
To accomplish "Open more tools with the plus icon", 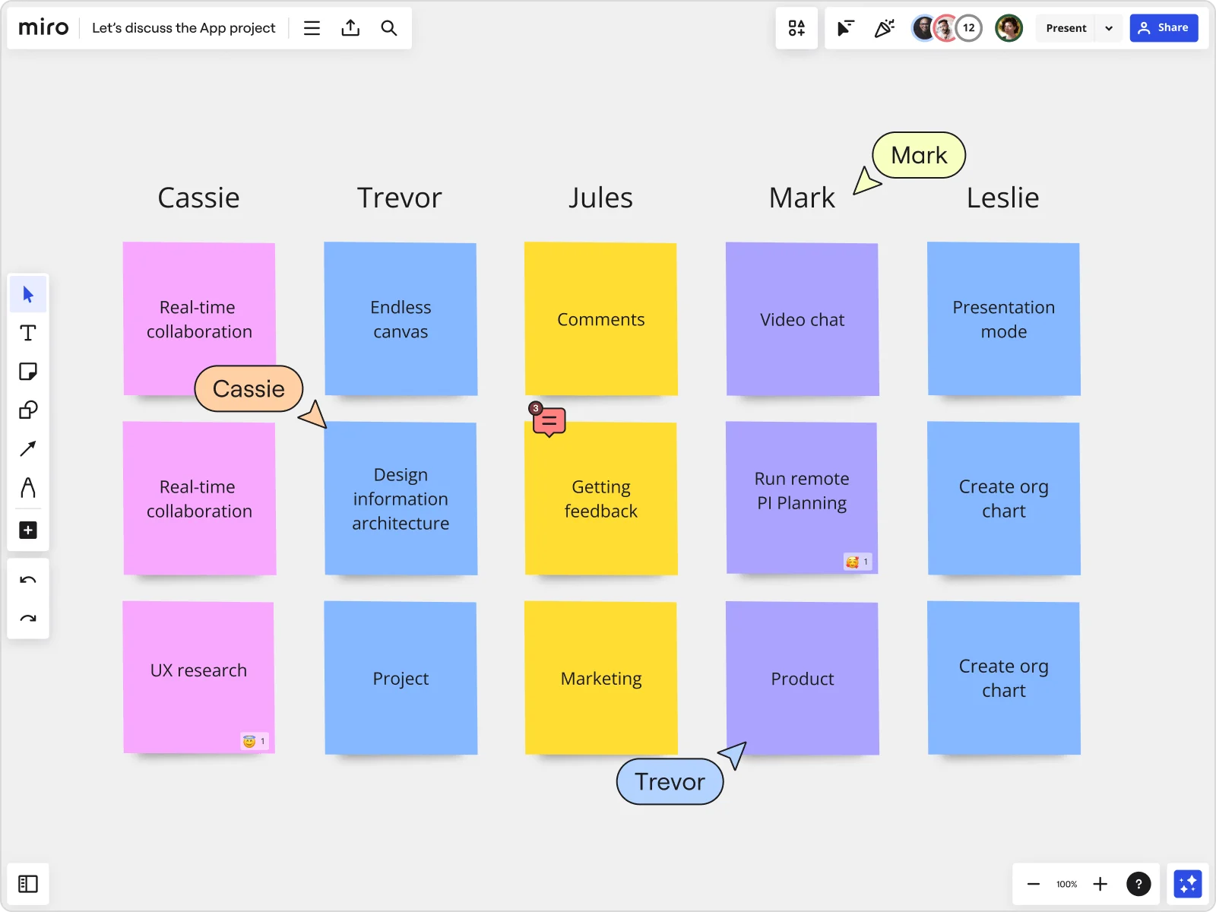I will click(27, 530).
